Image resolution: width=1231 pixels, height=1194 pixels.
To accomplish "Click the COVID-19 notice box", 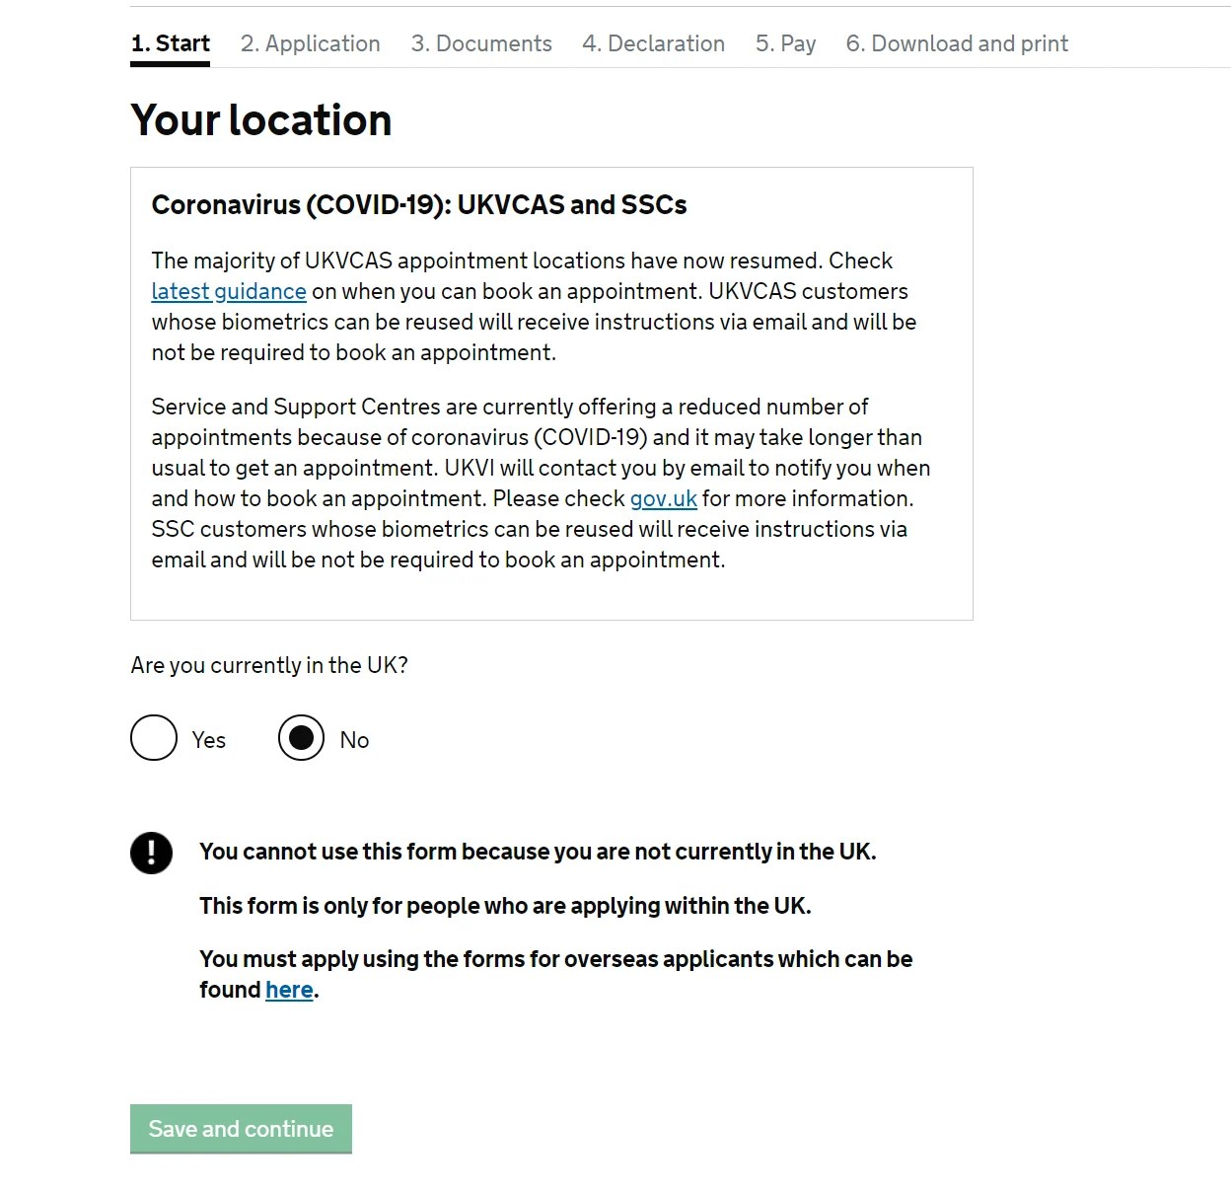I will [x=551, y=392].
